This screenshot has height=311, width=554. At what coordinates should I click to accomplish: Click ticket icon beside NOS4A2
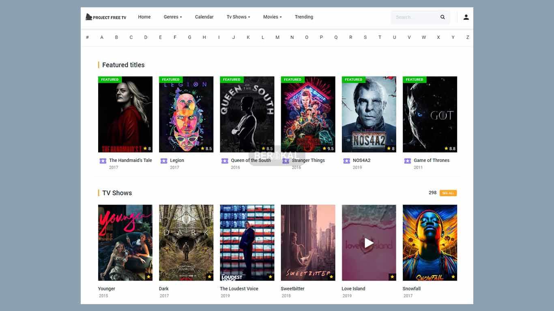tap(346, 161)
